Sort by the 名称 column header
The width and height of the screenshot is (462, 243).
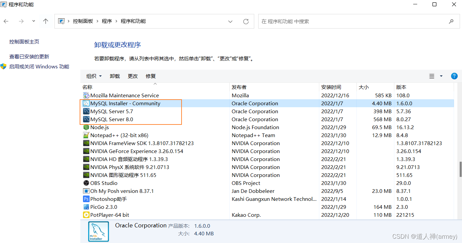tap(155, 87)
